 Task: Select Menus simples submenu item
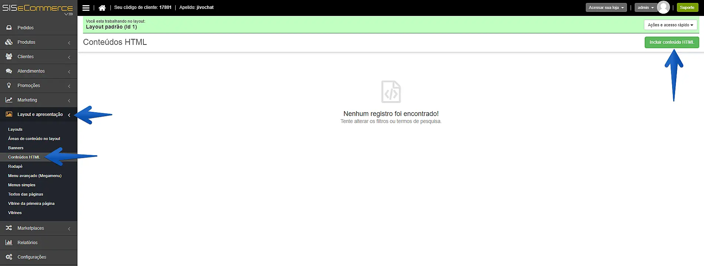22,185
